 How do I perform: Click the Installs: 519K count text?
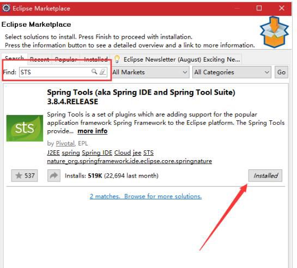(112, 175)
